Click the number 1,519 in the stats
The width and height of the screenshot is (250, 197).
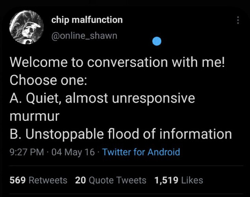pos(167,180)
